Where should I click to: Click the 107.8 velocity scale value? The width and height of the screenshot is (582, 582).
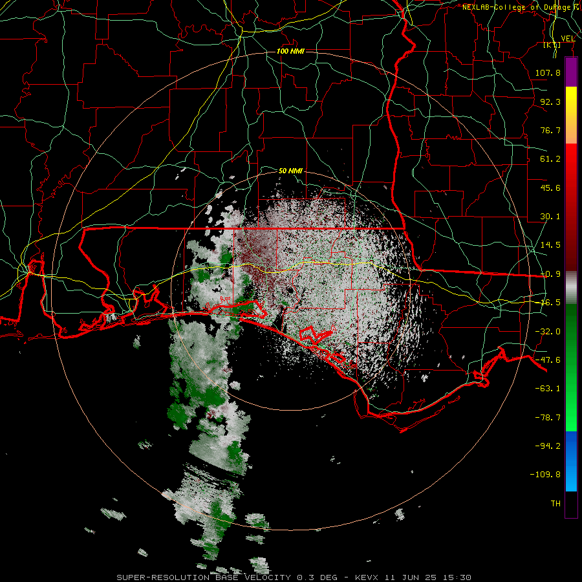click(548, 72)
